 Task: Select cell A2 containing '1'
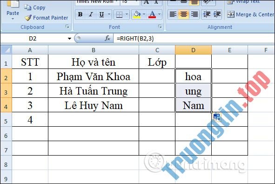pos(30,76)
